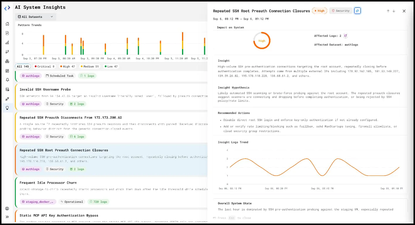Select the Critical 0 severity filter

pyautogui.click(x=45, y=67)
